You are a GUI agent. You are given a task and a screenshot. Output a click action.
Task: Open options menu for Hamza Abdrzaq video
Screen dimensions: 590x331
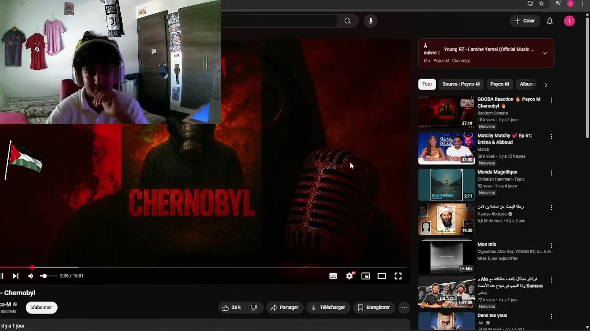click(551, 208)
